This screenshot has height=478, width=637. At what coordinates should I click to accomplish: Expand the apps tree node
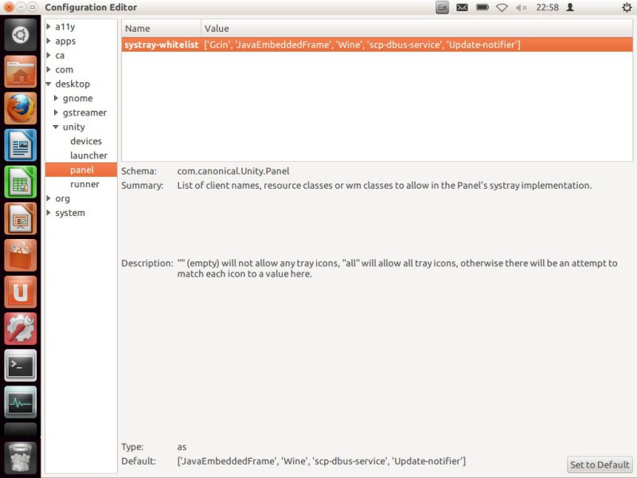point(49,41)
